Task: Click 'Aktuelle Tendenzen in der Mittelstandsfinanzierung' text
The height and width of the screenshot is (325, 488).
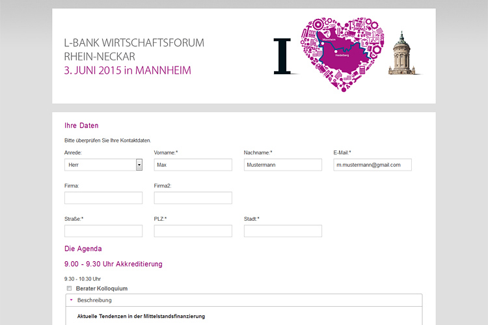Action: (141, 317)
